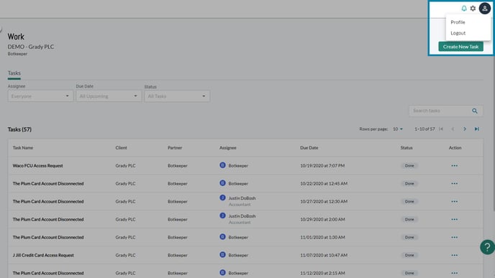Click the Partner column header
This screenshot has height=278, width=495.
175,148
